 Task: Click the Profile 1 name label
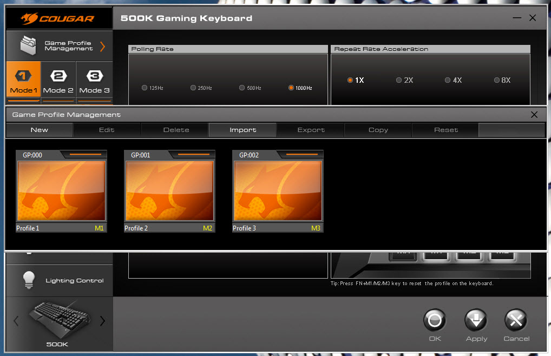coord(28,228)
